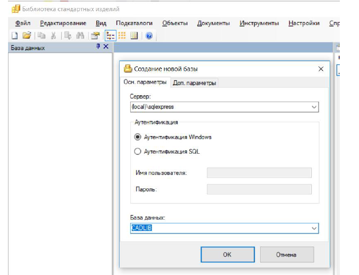Switch to the Доп. параметры tab
The image size is (359, 275).
[x=194, y=83]
